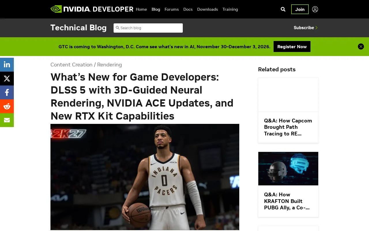Open the Training menu item

(230, 9)
